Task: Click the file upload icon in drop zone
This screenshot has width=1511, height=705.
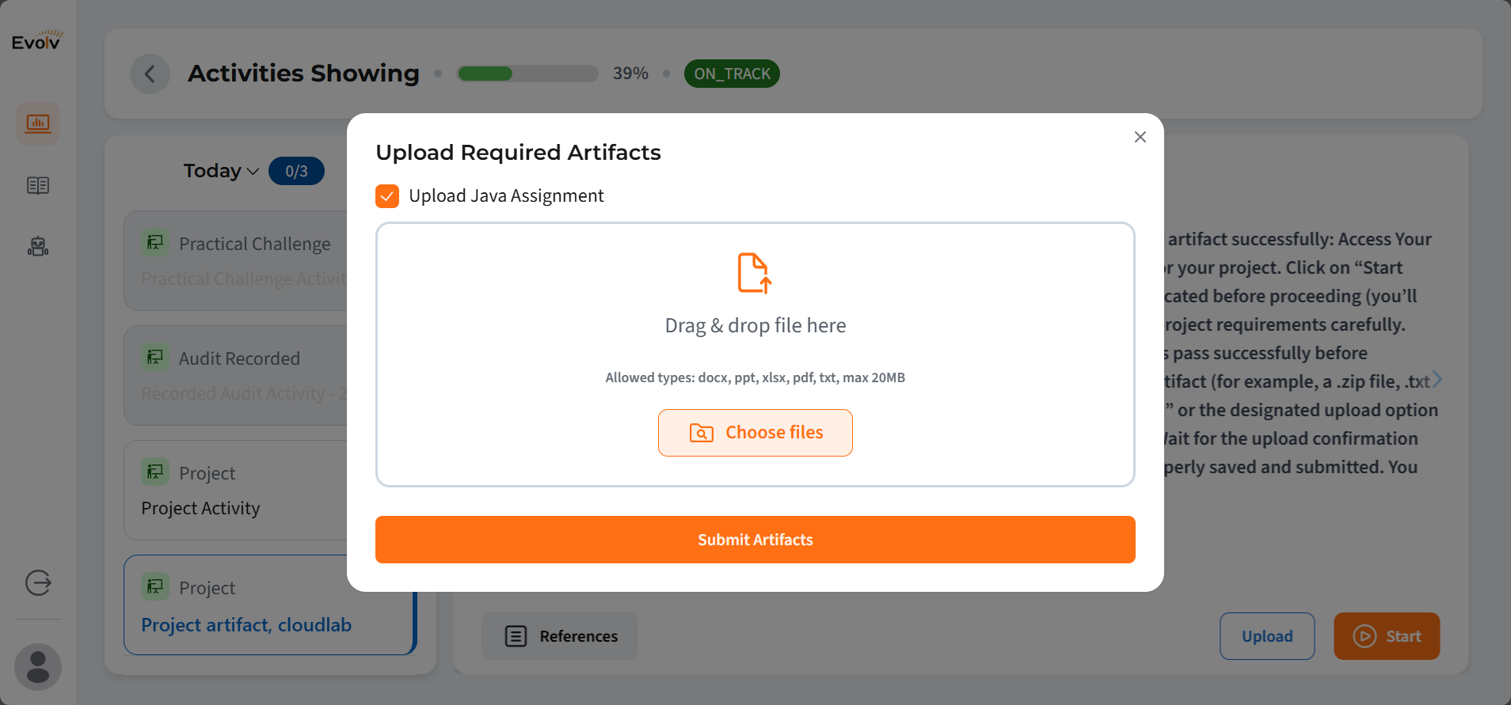Action: (754, 273)
